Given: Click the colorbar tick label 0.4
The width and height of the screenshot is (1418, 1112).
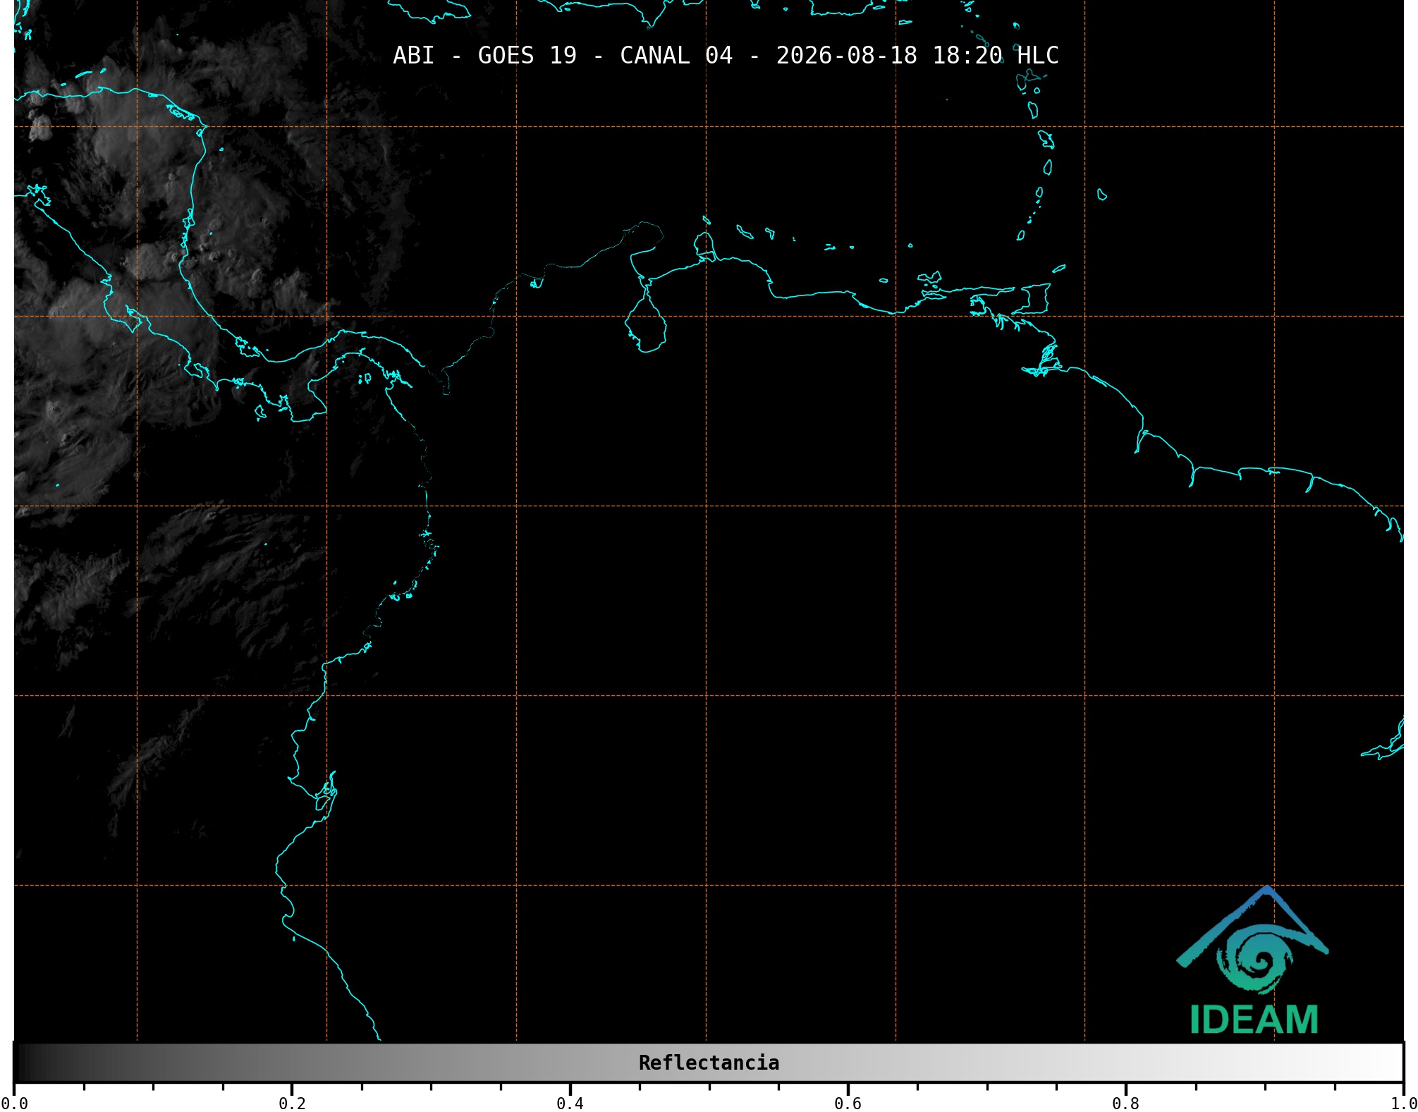Looking at the screenshot, I should tap(570, 1103).
